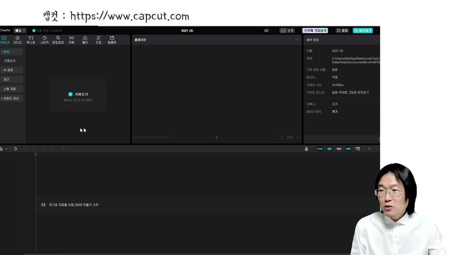This screenshot has height=255, width=453.
Task: Toggle the linkage (chain link) icon
Action: pyautogui.click(x=339, y=149)
